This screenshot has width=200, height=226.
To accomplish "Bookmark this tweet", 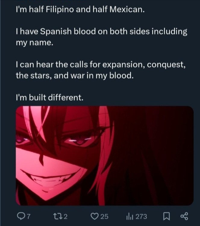I will (166, 216).
